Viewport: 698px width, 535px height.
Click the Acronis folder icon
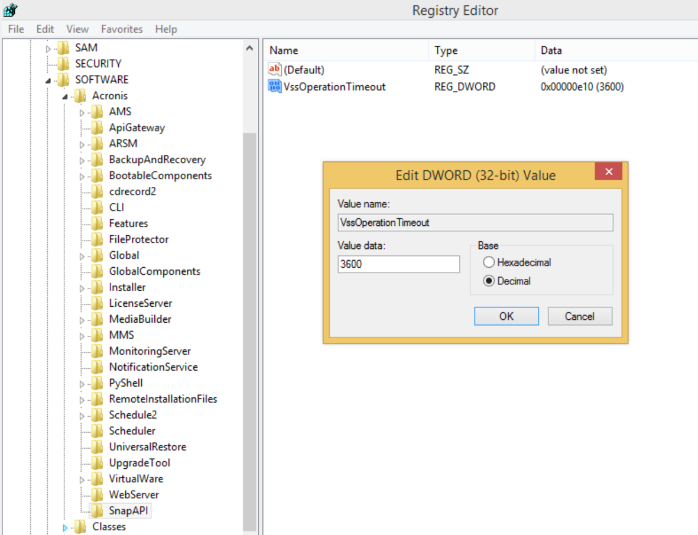coord(80,96)
